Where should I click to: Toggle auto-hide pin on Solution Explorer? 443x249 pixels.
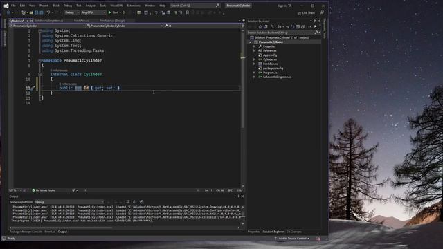point(315,21)
